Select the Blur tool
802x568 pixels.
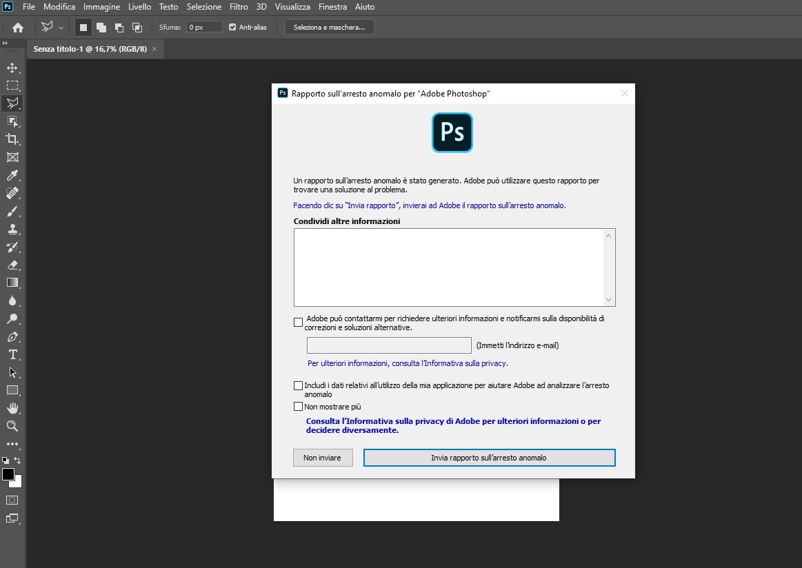point(12,301)
